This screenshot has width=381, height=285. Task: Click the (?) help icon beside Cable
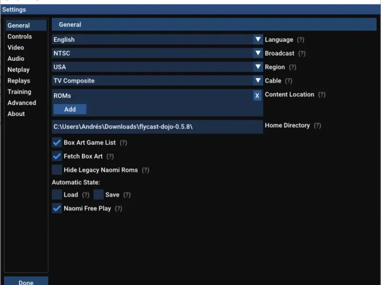click(x=289, y=81)
